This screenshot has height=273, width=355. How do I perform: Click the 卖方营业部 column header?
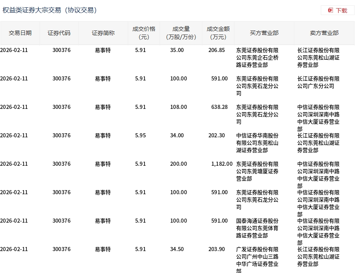point(324,33)
